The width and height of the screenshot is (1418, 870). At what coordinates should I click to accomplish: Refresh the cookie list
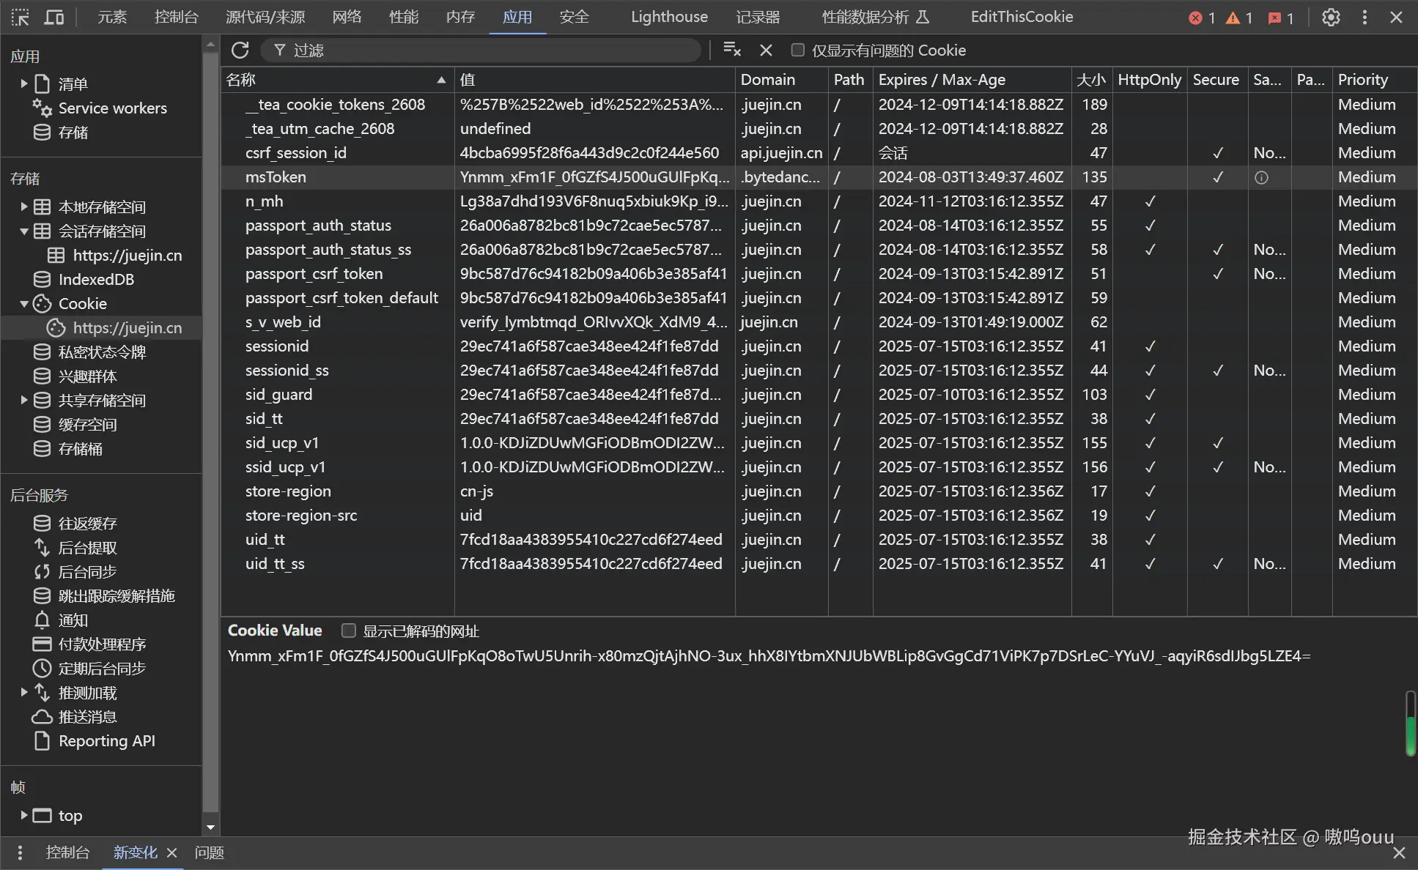[x=240, y=50]
